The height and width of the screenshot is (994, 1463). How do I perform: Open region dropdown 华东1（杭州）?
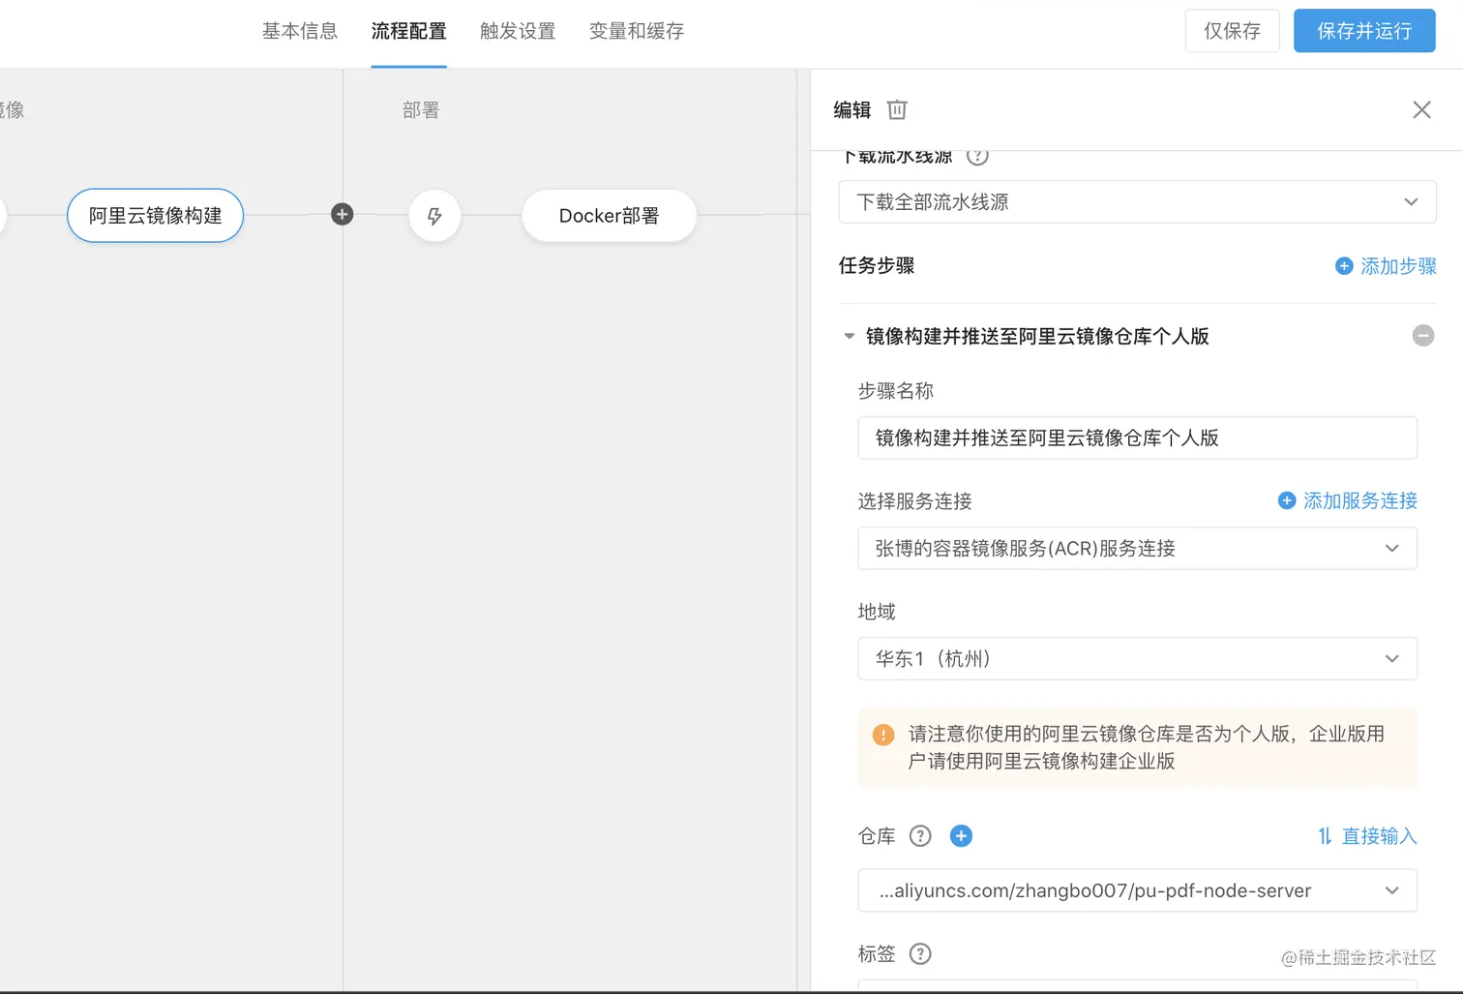(1137, 659)
